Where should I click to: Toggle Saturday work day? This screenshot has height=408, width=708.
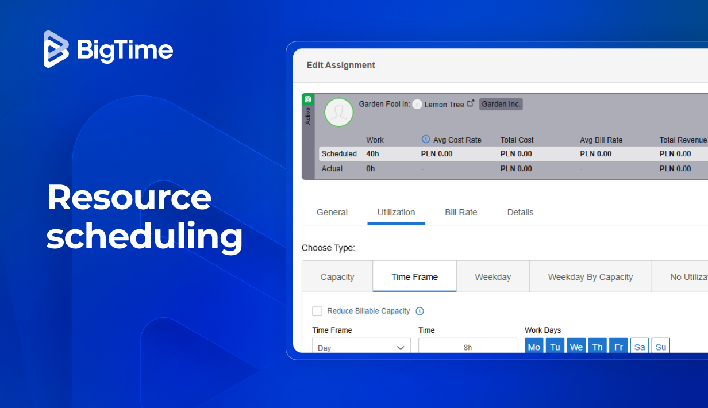[x=640, y=347]
